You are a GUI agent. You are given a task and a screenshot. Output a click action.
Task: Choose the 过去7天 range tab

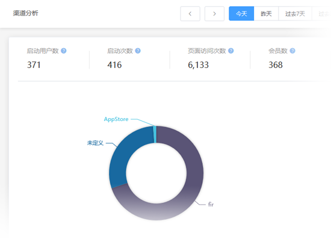(x=295, y=14)
